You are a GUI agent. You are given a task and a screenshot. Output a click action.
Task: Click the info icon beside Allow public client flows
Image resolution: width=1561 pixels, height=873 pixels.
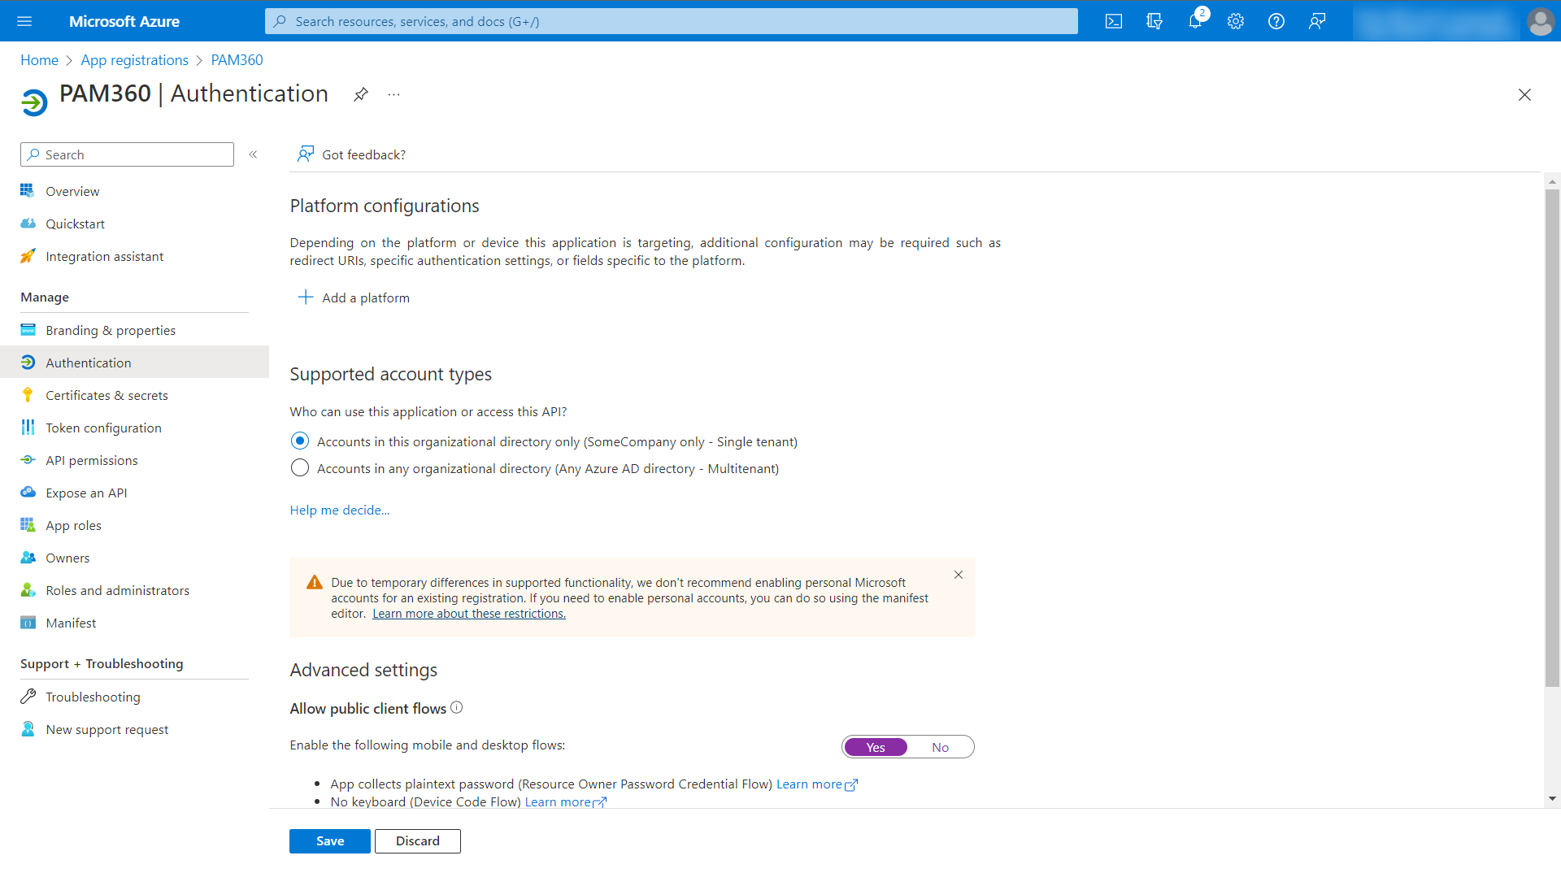tap(457, 707)
